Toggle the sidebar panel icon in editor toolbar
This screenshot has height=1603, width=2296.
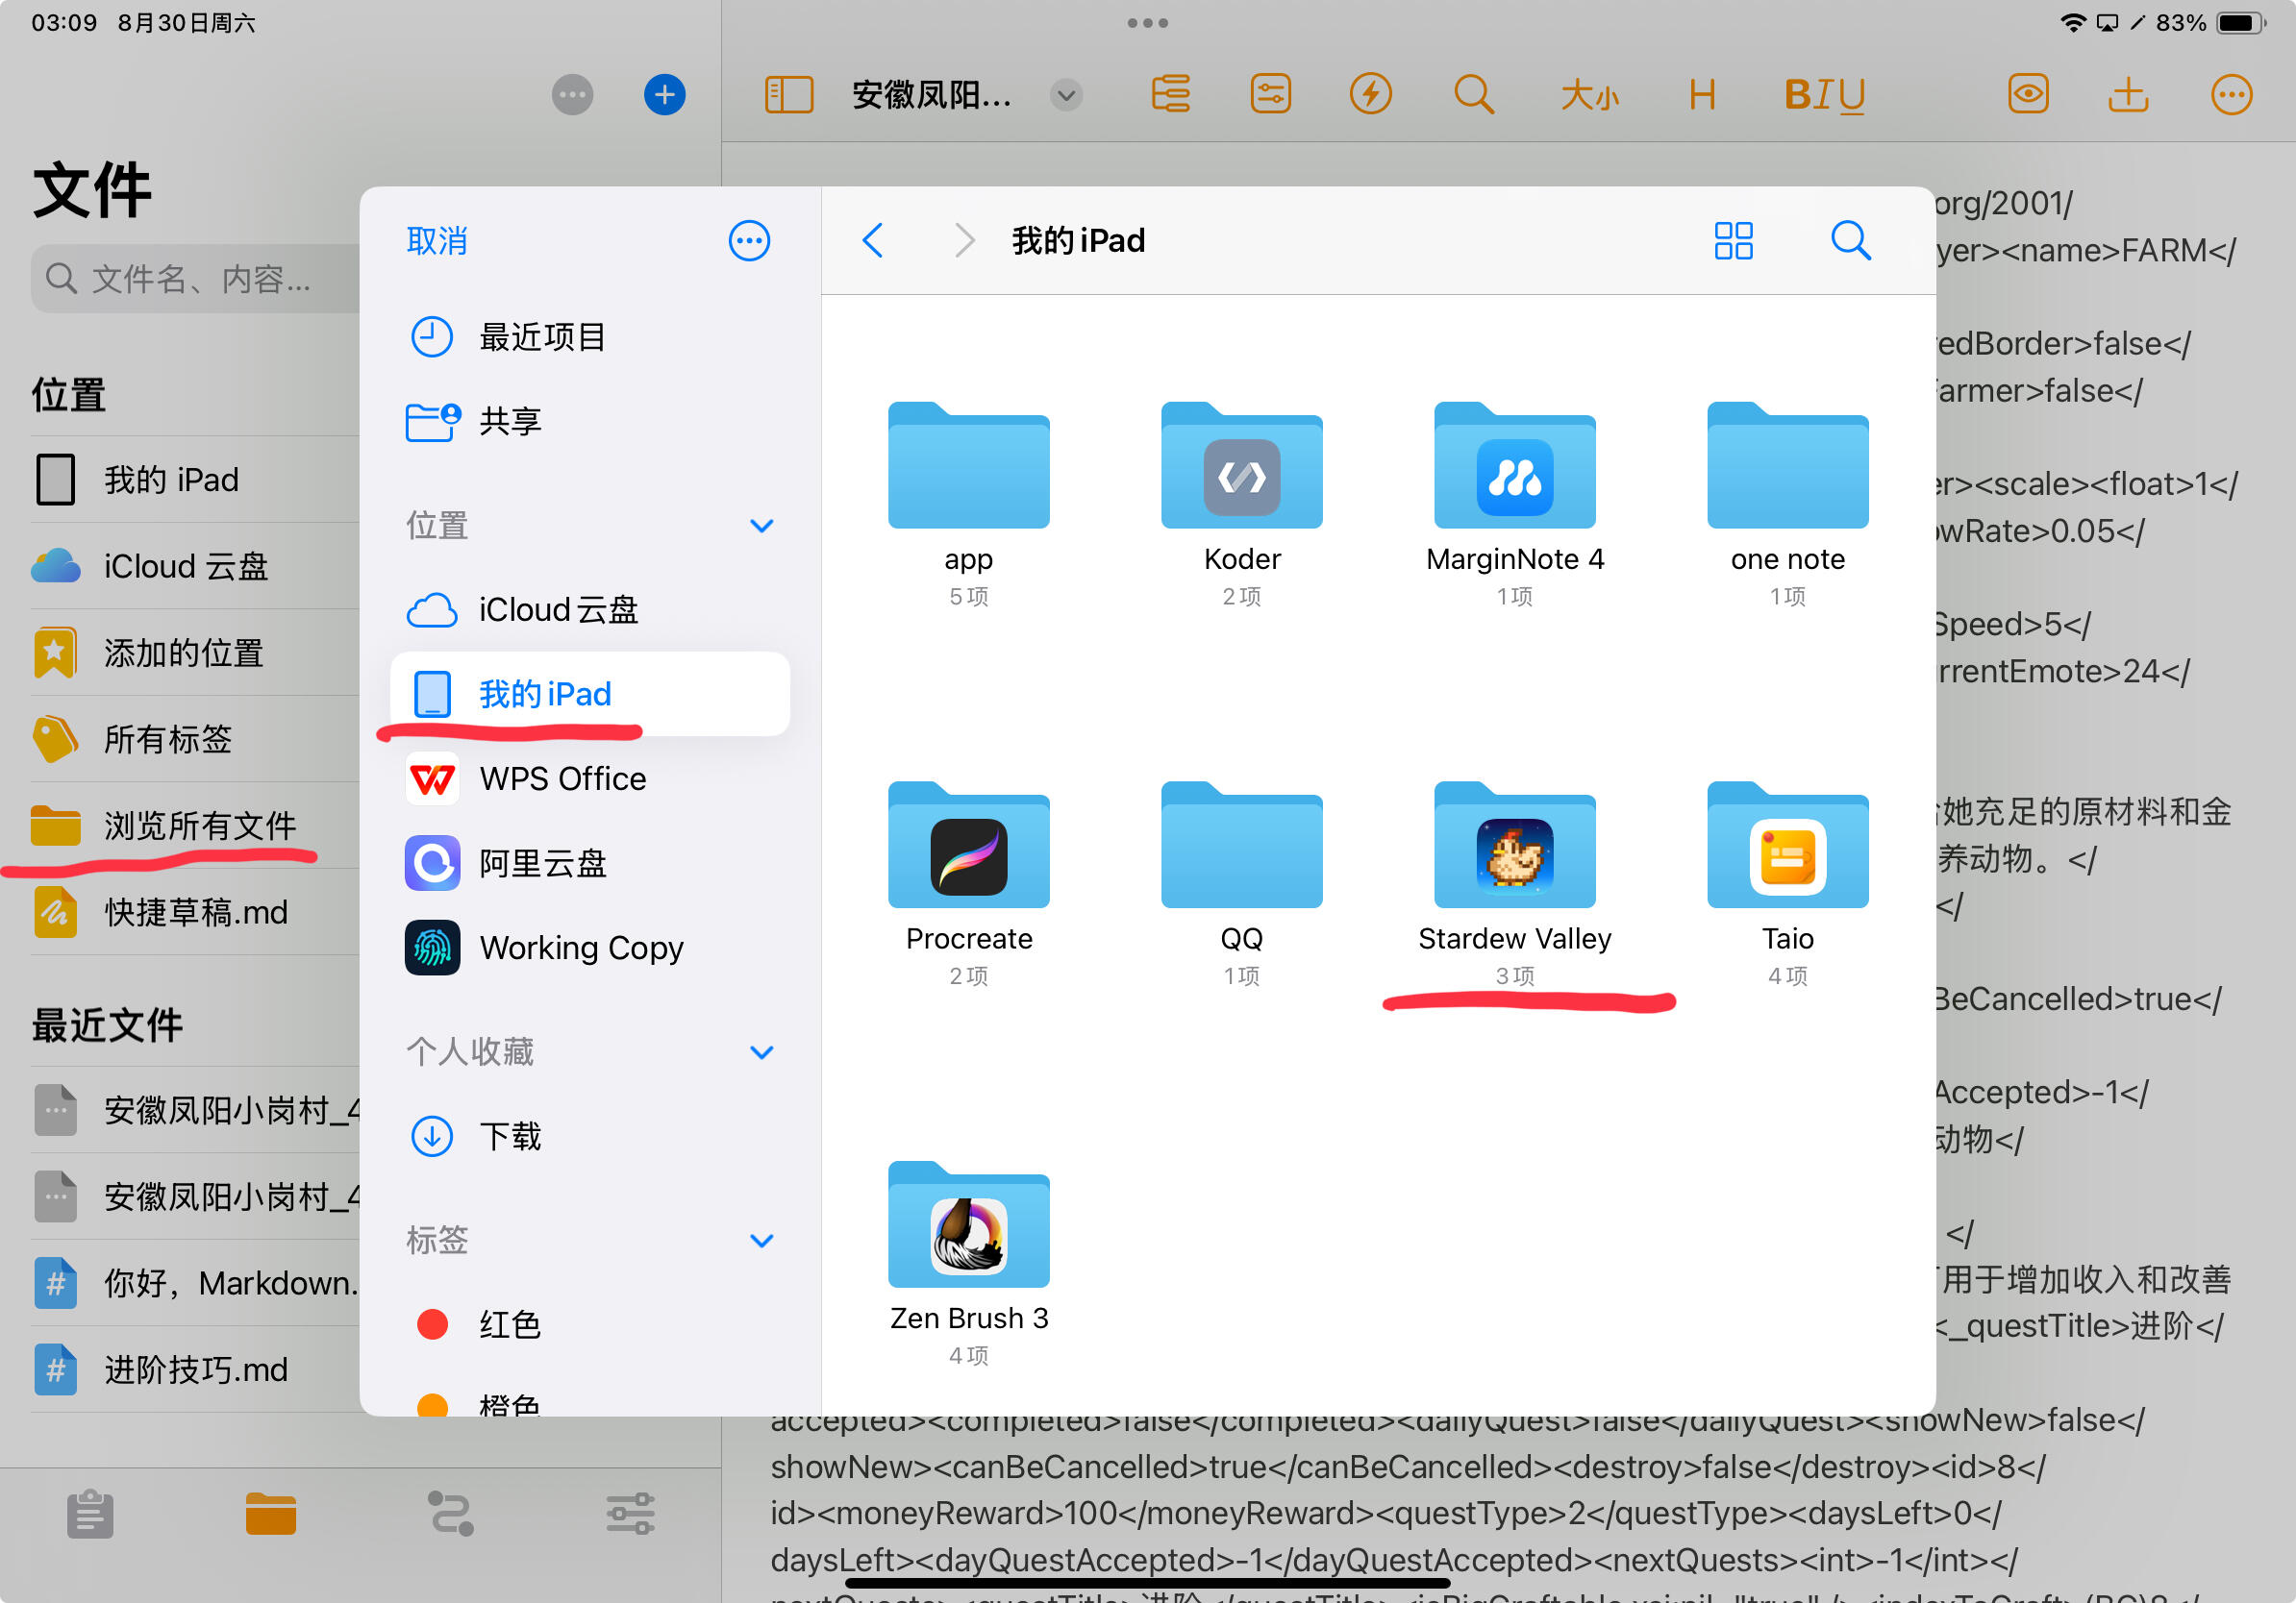click(788, 95)
